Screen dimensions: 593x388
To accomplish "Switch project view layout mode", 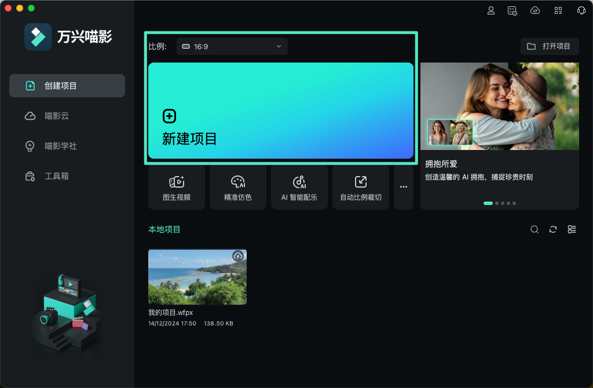I will coord(572,229).
